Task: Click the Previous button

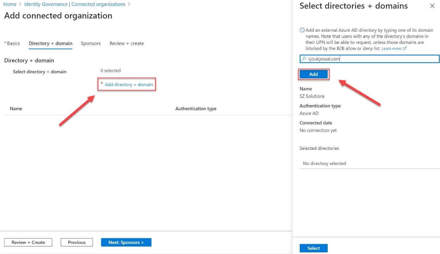Action: tap(77, 242)
